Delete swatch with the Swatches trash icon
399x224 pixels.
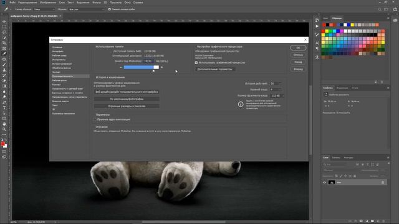382,82
